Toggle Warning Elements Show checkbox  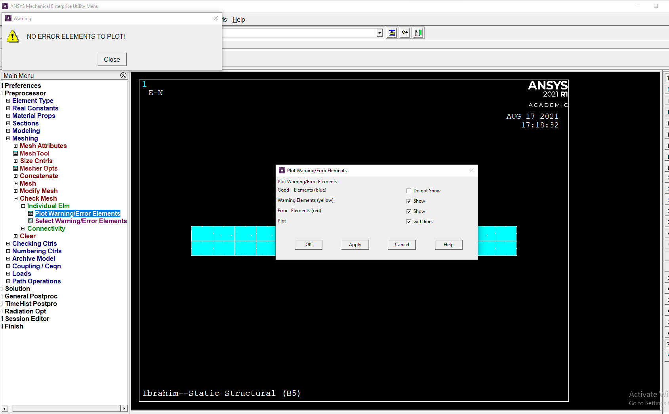(409, 201)
